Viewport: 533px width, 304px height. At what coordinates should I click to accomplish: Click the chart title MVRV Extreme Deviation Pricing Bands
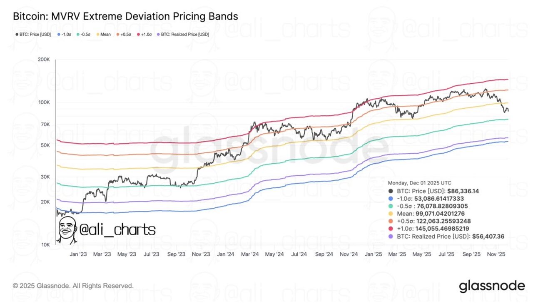pyautogui.click(x=125, y=17)
